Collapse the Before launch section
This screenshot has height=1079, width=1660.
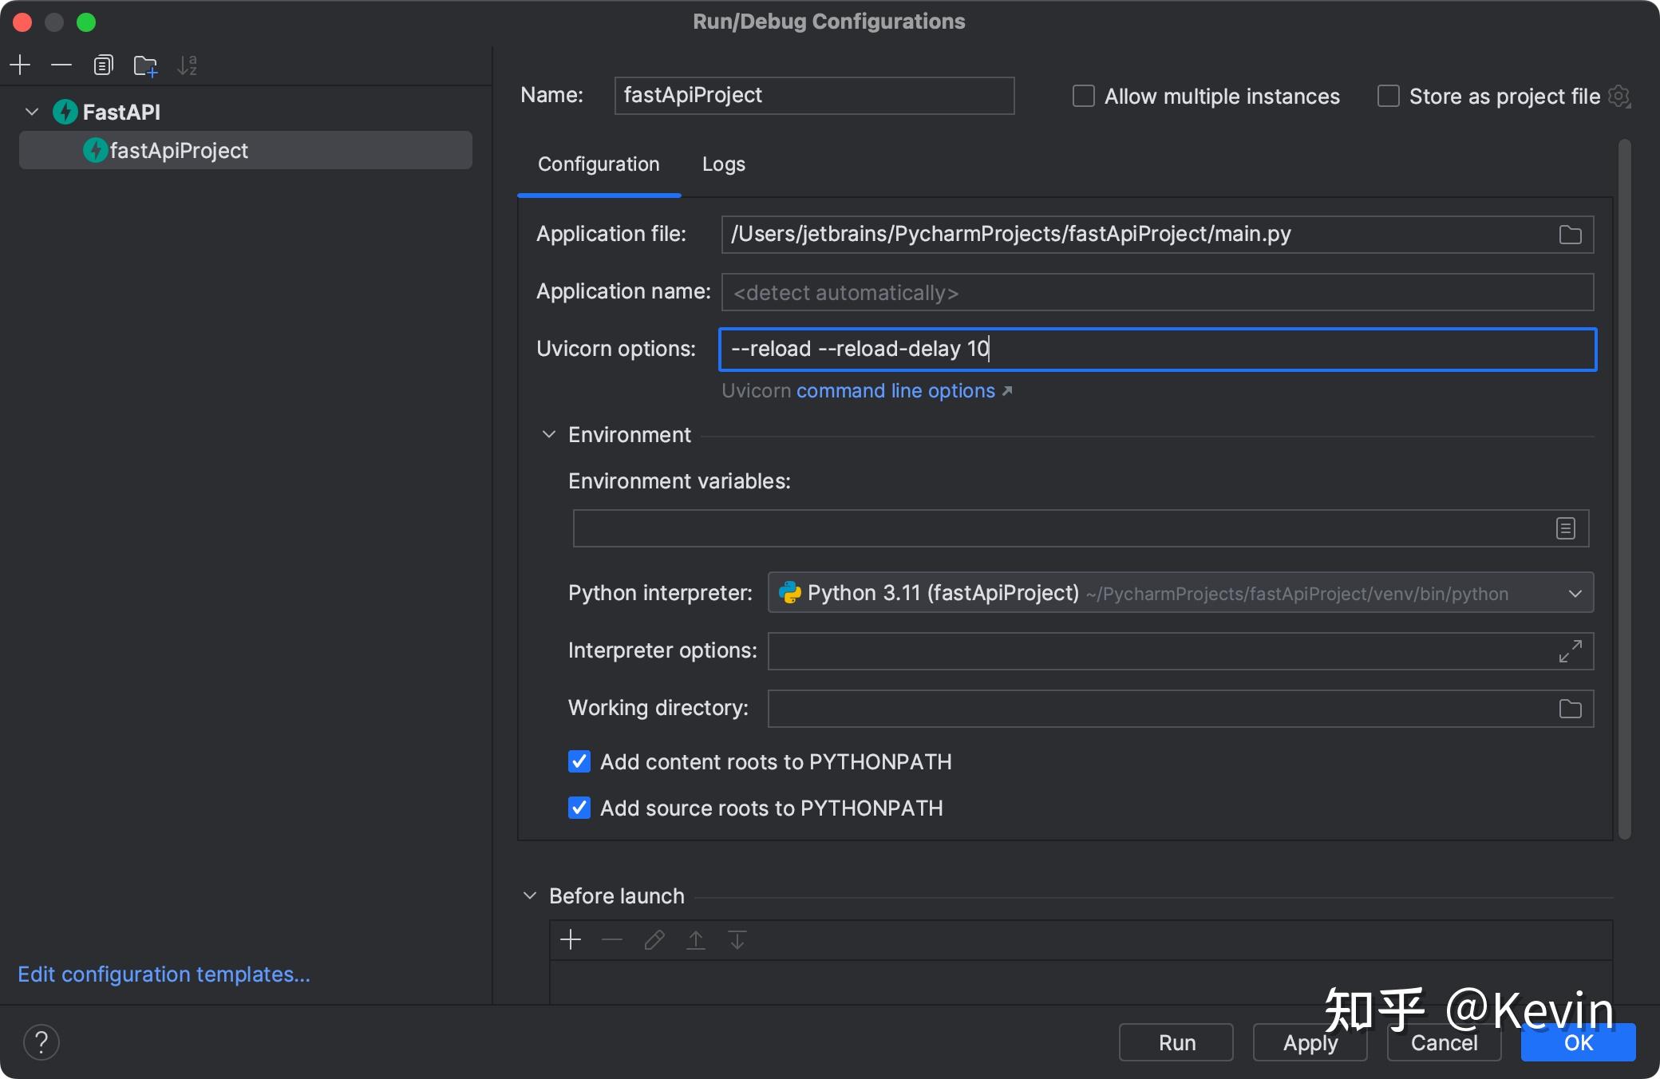pos(530,895)
